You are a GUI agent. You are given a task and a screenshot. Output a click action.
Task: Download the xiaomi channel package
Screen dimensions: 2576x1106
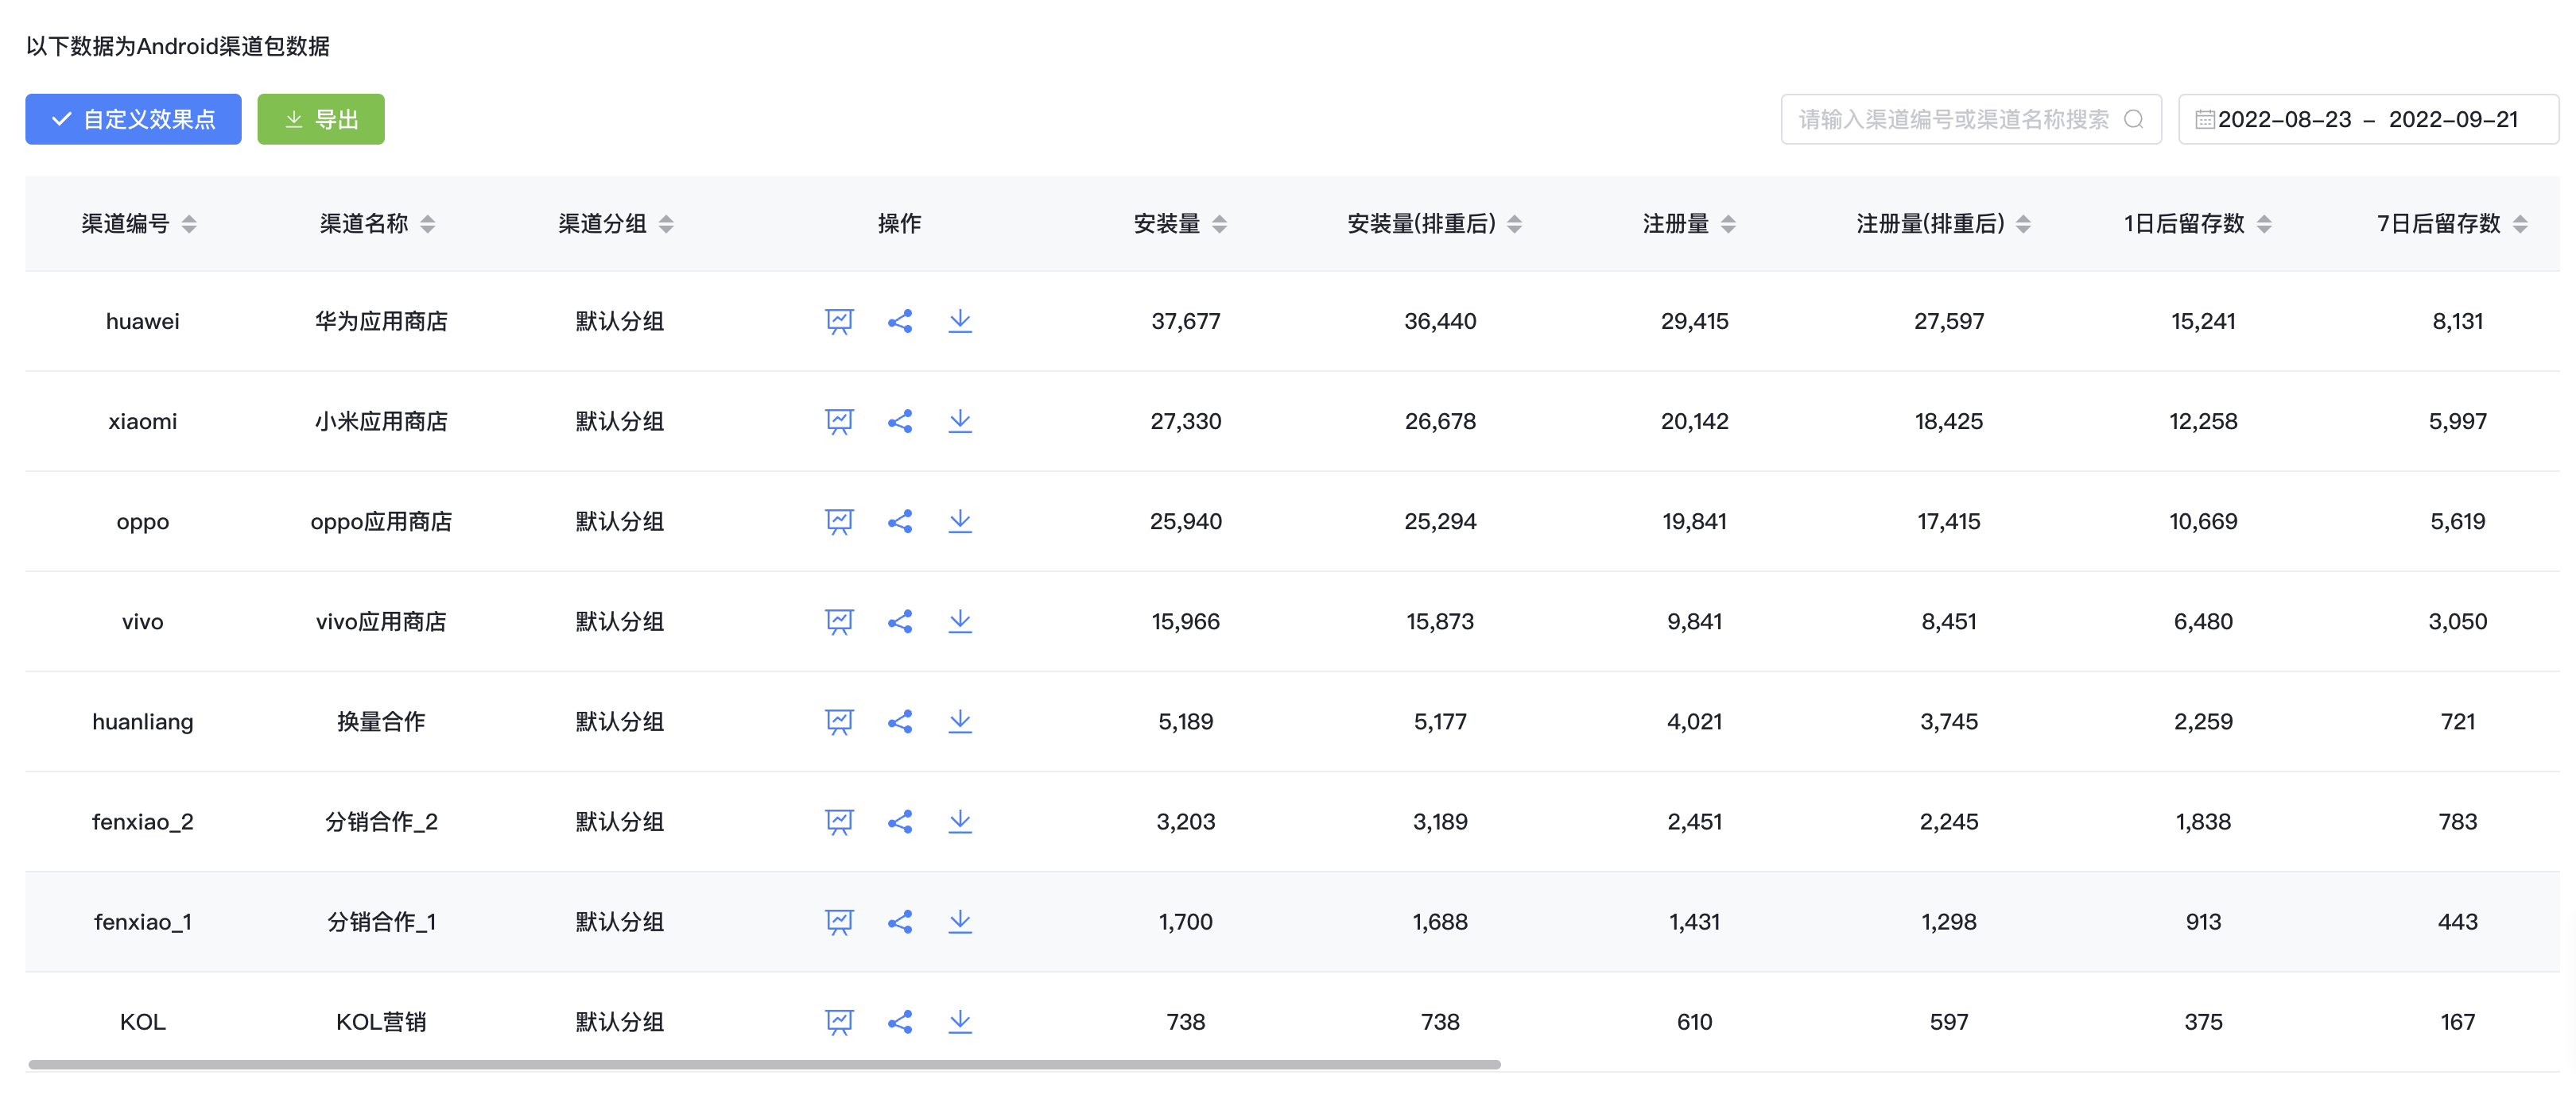point(960,420)
